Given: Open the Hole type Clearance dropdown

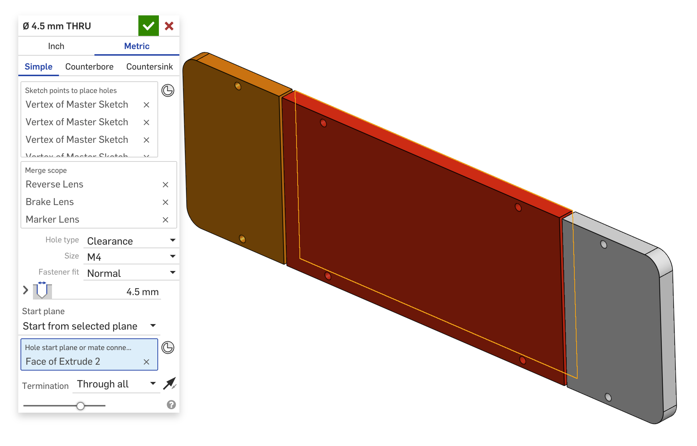Looking at the screenshot, I should point(131,241).
